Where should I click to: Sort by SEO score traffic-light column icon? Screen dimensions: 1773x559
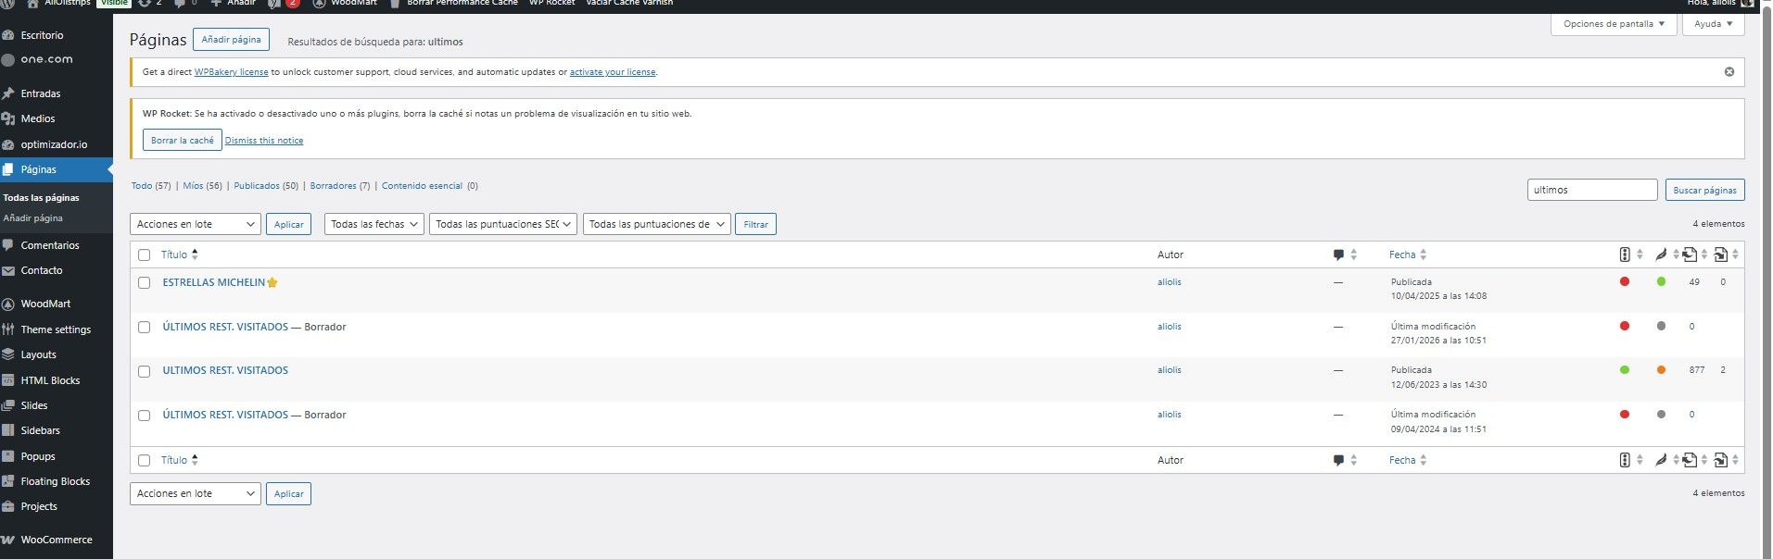(x=1624, y=255)
